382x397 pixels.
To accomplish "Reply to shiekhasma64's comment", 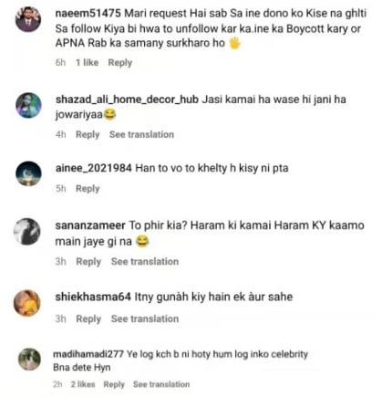I will coord(88,319).
